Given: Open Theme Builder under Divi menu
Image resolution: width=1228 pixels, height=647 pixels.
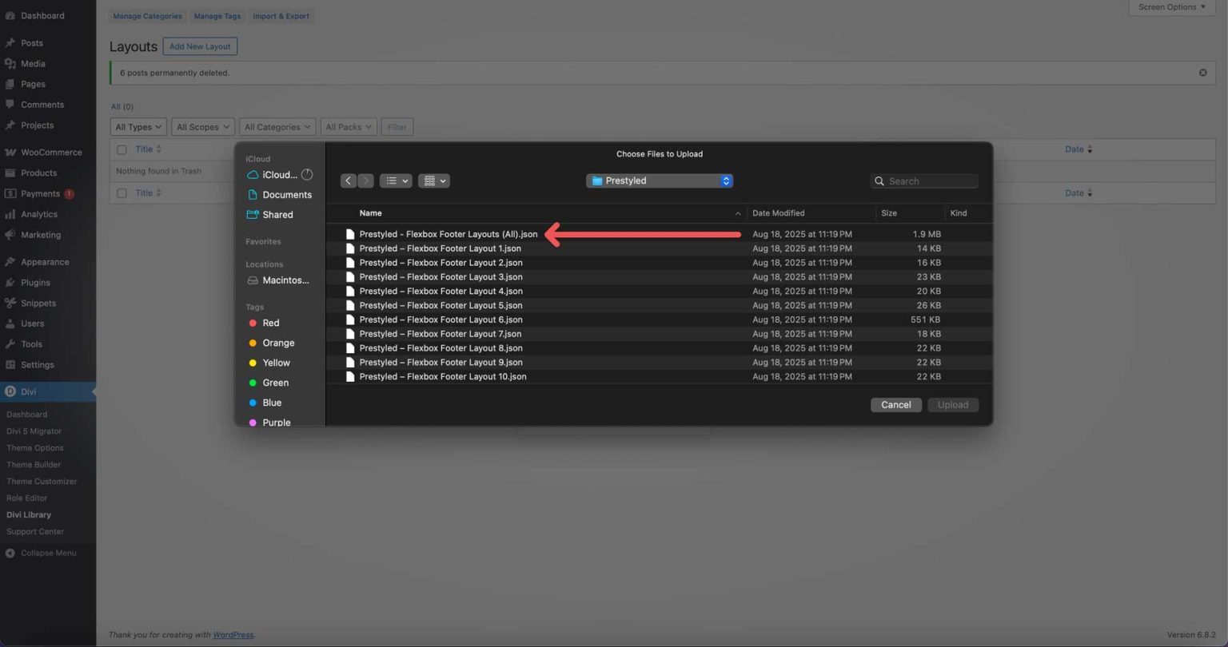Looking at the screenshot, I should [x=34, y=465].
